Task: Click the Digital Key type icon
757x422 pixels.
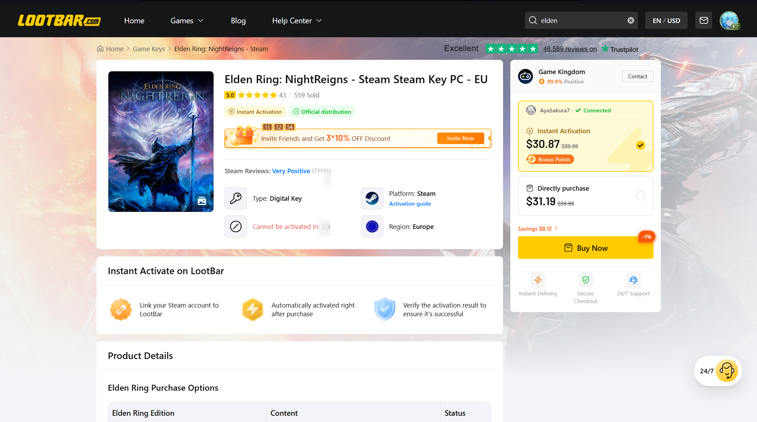Action: (235, 198)
